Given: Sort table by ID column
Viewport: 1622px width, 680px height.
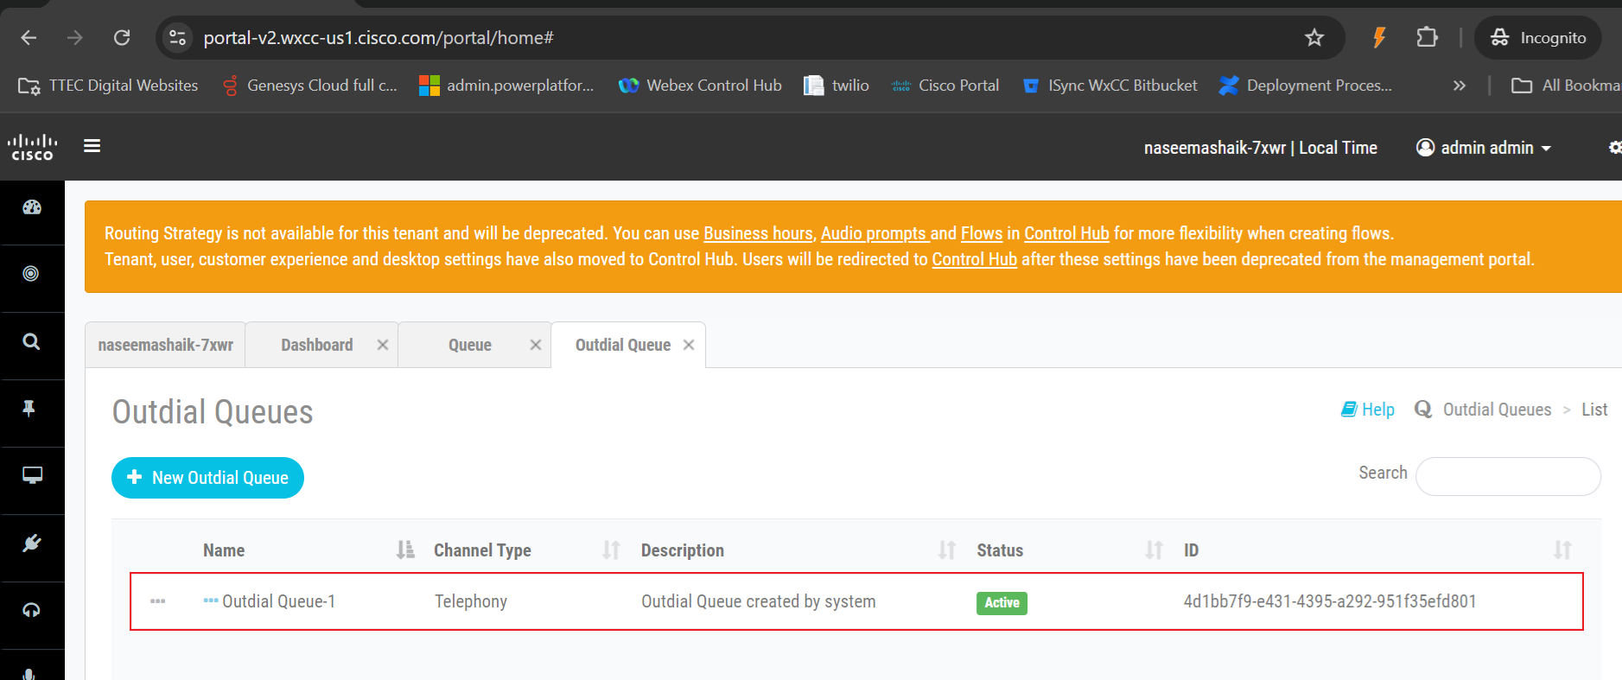Looking at the screenshot, I should click(1377, 550).
